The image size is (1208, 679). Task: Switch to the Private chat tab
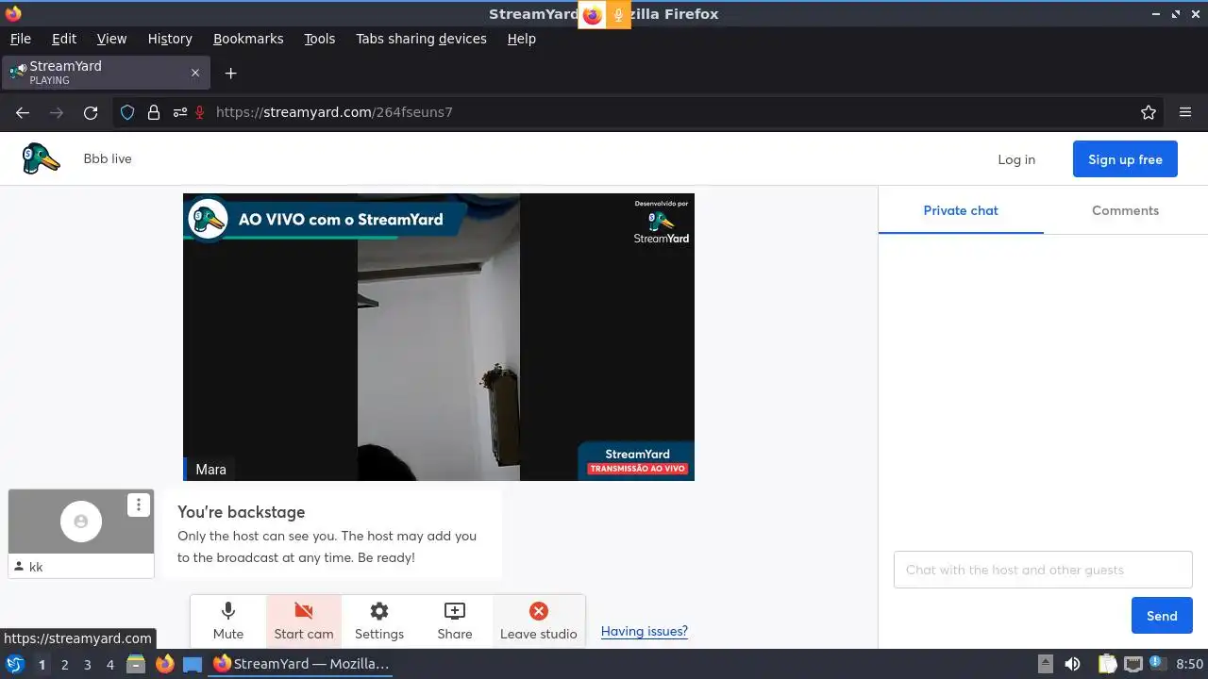pos(961,210)
